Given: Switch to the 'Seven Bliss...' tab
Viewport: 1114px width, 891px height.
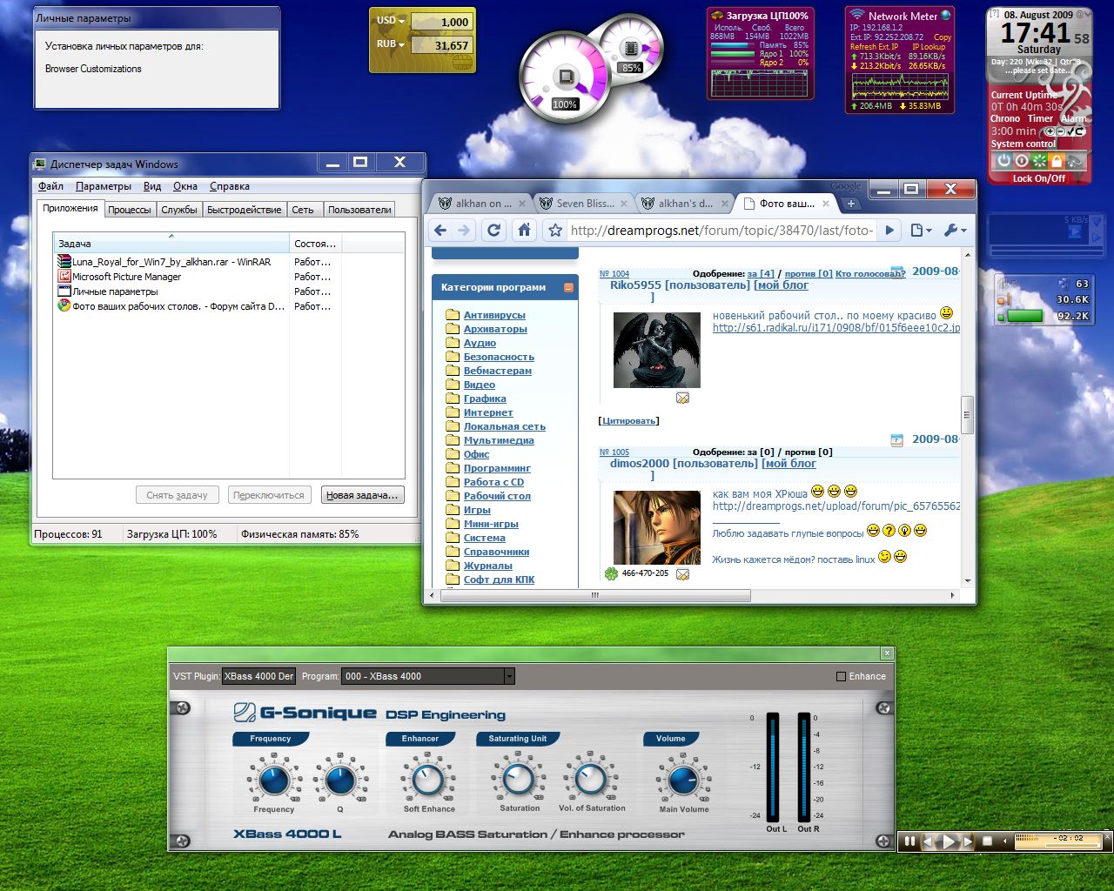Looking at the screenshot, I should [585, 204].
